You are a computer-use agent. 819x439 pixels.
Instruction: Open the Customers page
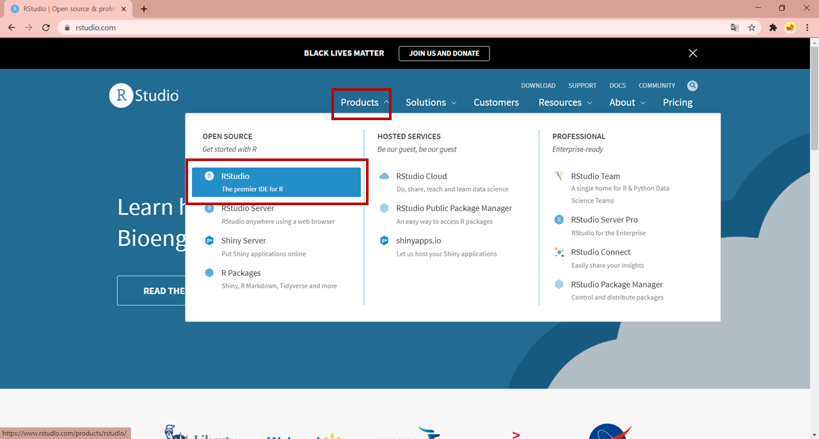click(x=496, y=102)
